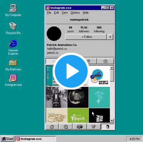This screenshot has width=143, height=142.
Task: Open the Help menu
Action: tap(86, 13)
